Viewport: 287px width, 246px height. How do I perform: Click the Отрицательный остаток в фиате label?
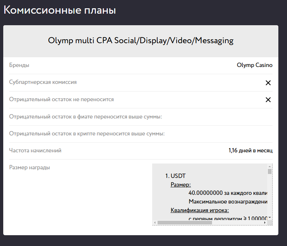tap(86, 116)
